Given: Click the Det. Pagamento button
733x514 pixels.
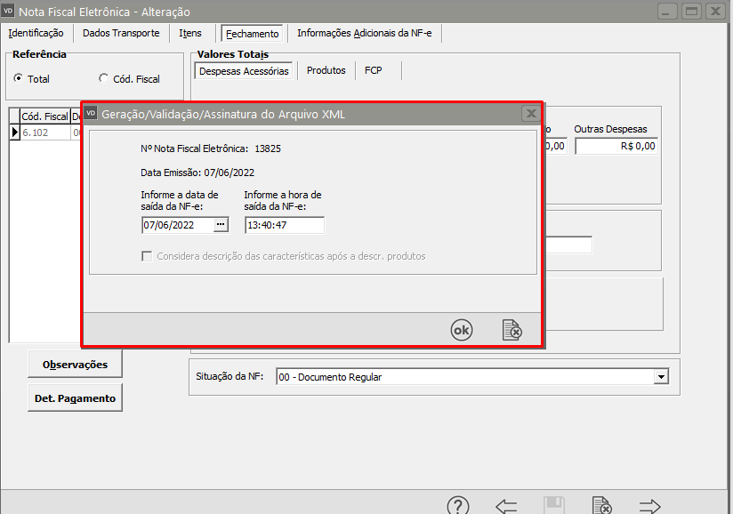Looking at the screenshot, I should 75,398.
